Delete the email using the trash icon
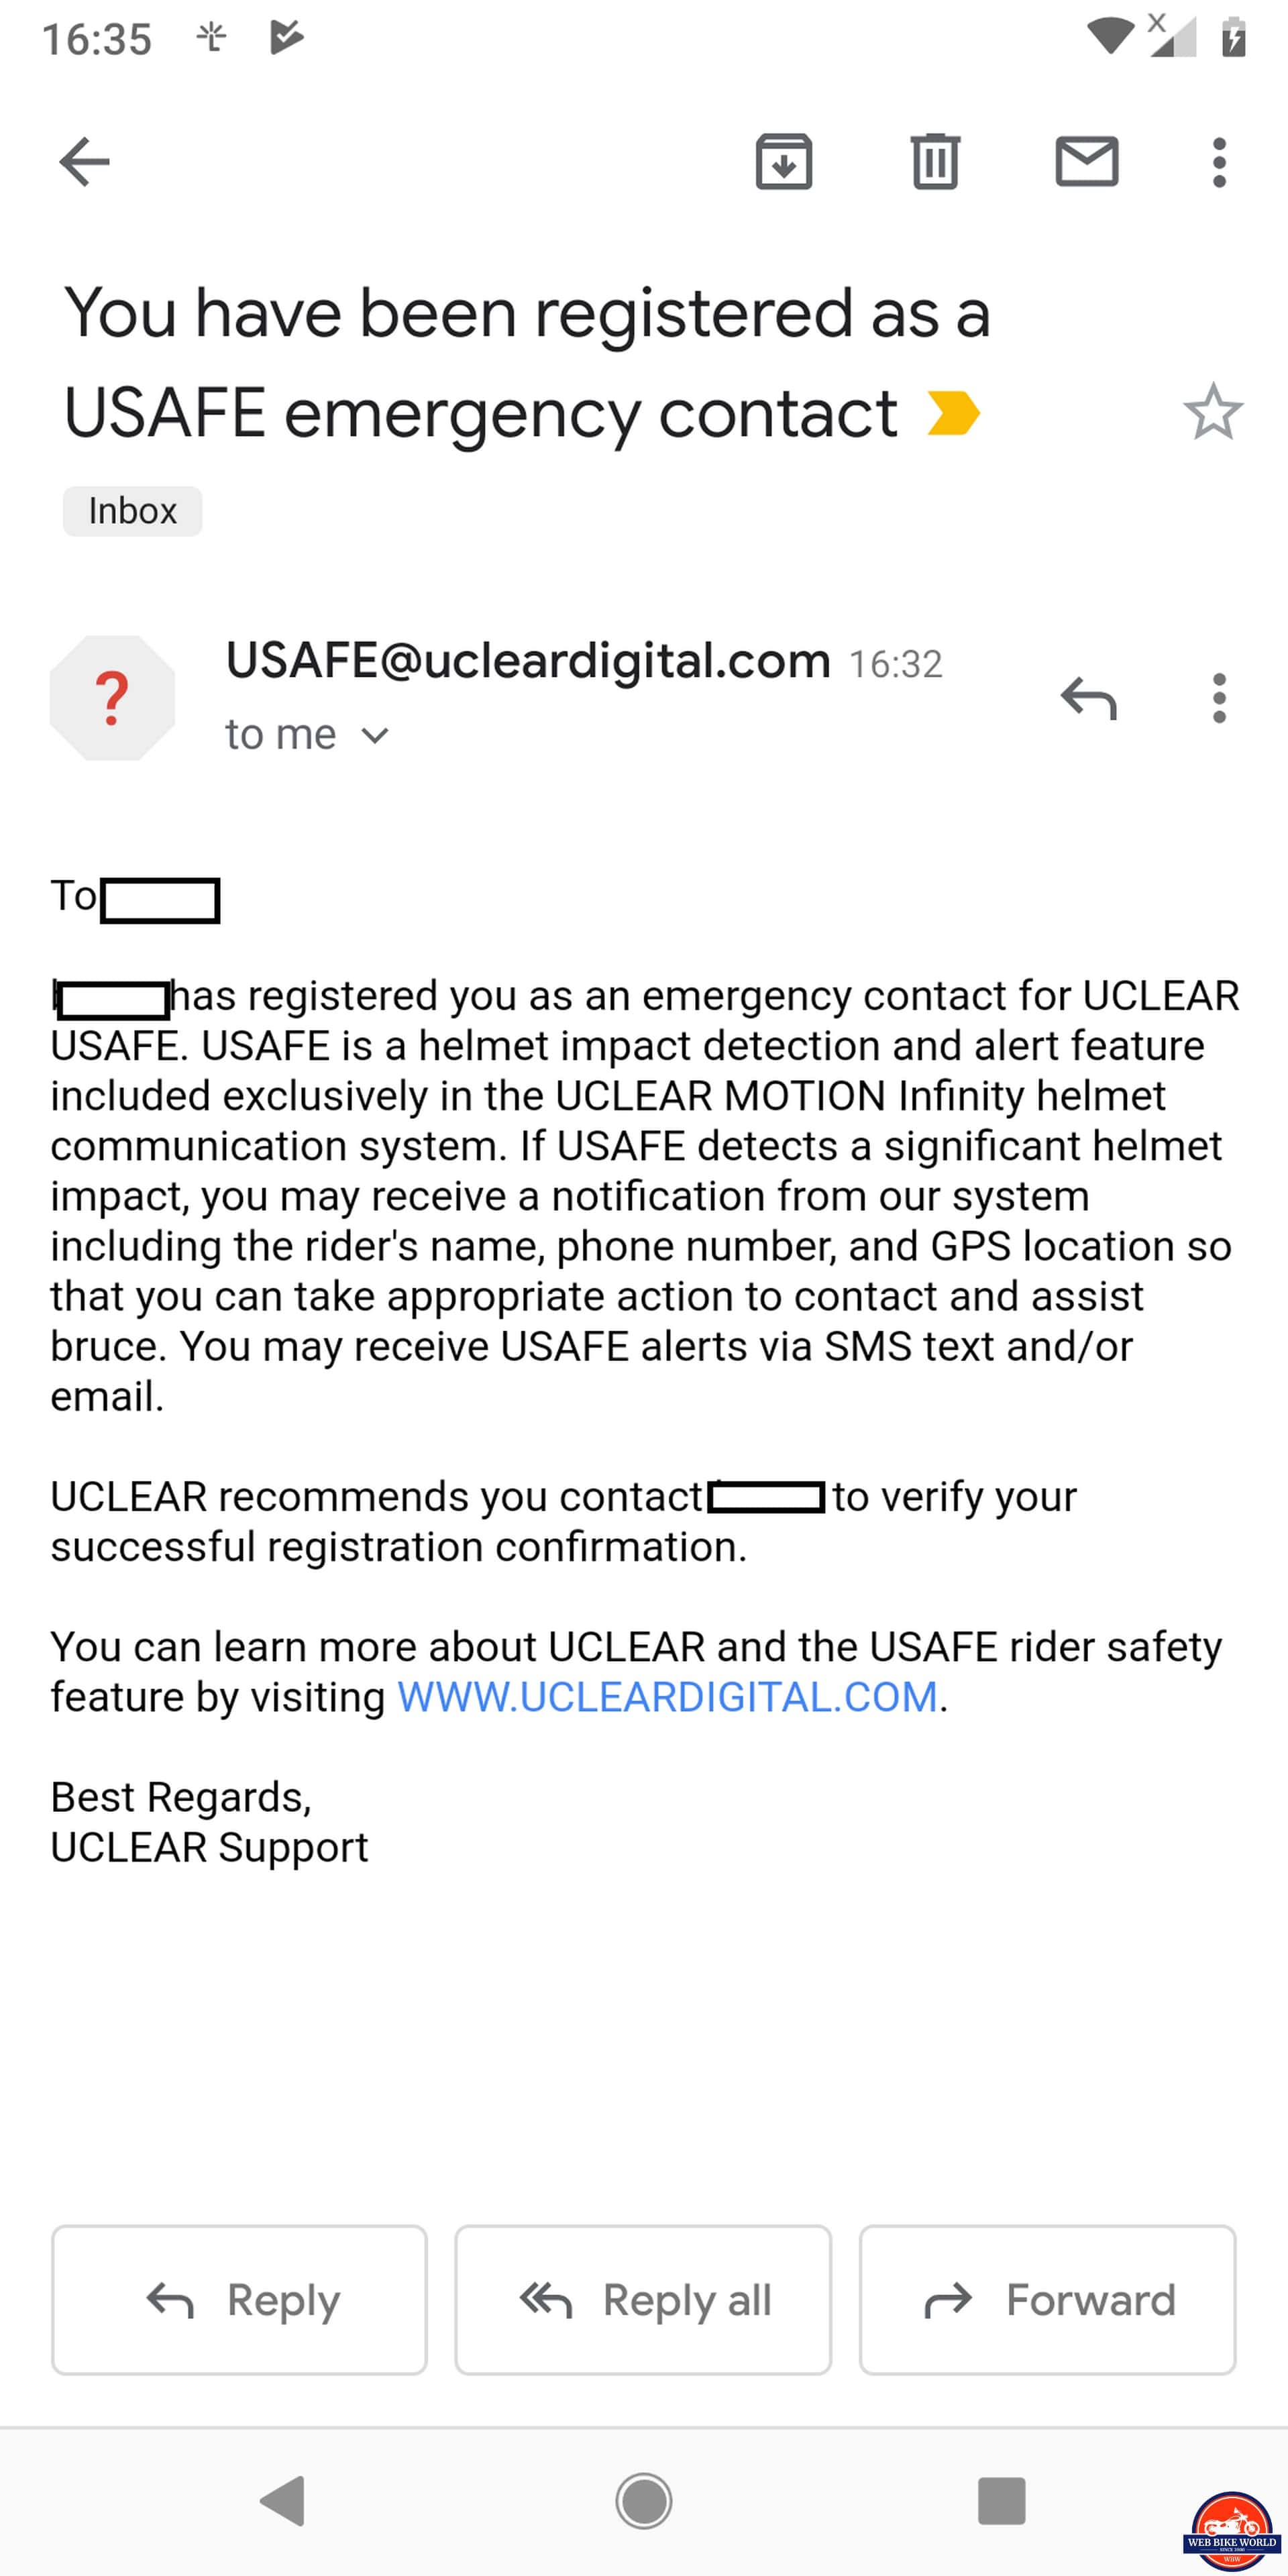The image size is (1288, 2576). 935,162
